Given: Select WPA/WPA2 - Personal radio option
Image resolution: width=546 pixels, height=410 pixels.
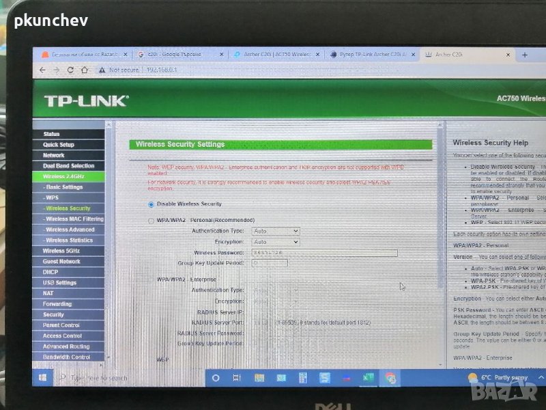Looking at the screenshot, I should point(152,221).
